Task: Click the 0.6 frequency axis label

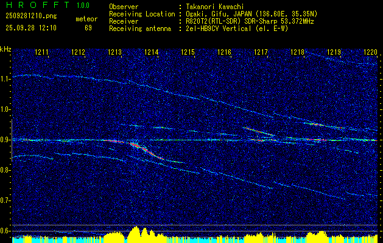Action: coord(5,231)
